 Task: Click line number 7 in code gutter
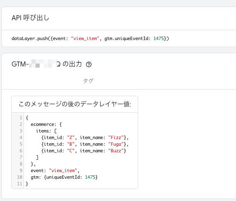click(21, 157)
